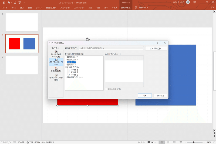Viewport: 216px width, 144px height.
Task: Open the デザイン ribbon tab
Action: pyautogui.click(x=39, y=8)
